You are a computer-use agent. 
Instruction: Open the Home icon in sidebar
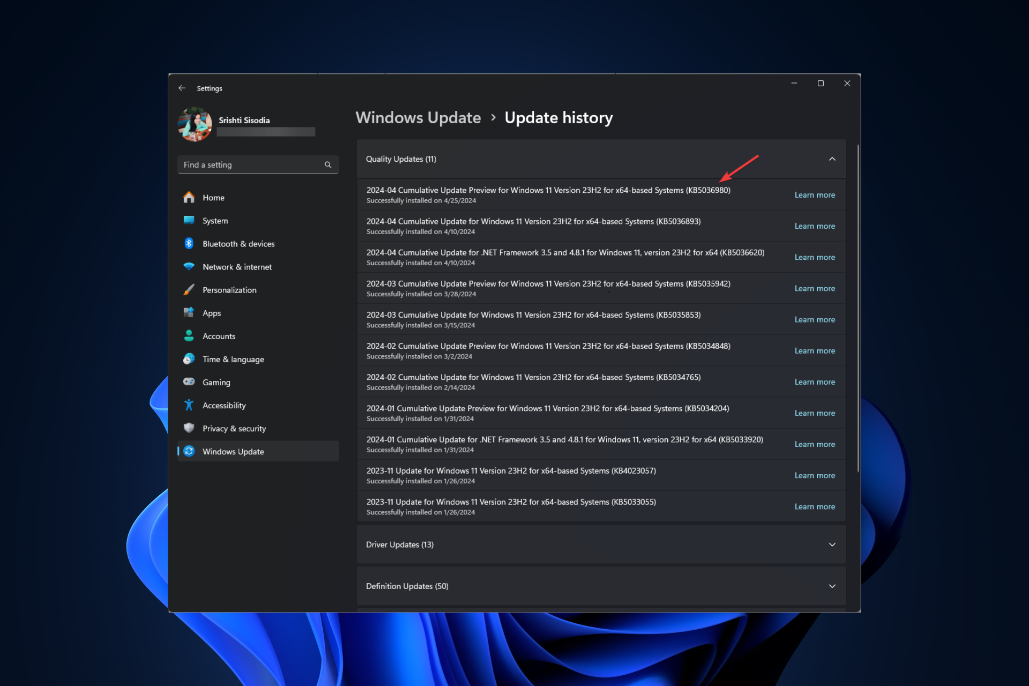pos(189,197)
